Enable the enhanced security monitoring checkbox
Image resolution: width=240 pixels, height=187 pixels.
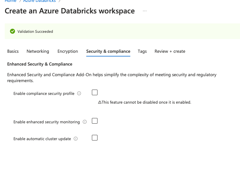tap(95, 121)
